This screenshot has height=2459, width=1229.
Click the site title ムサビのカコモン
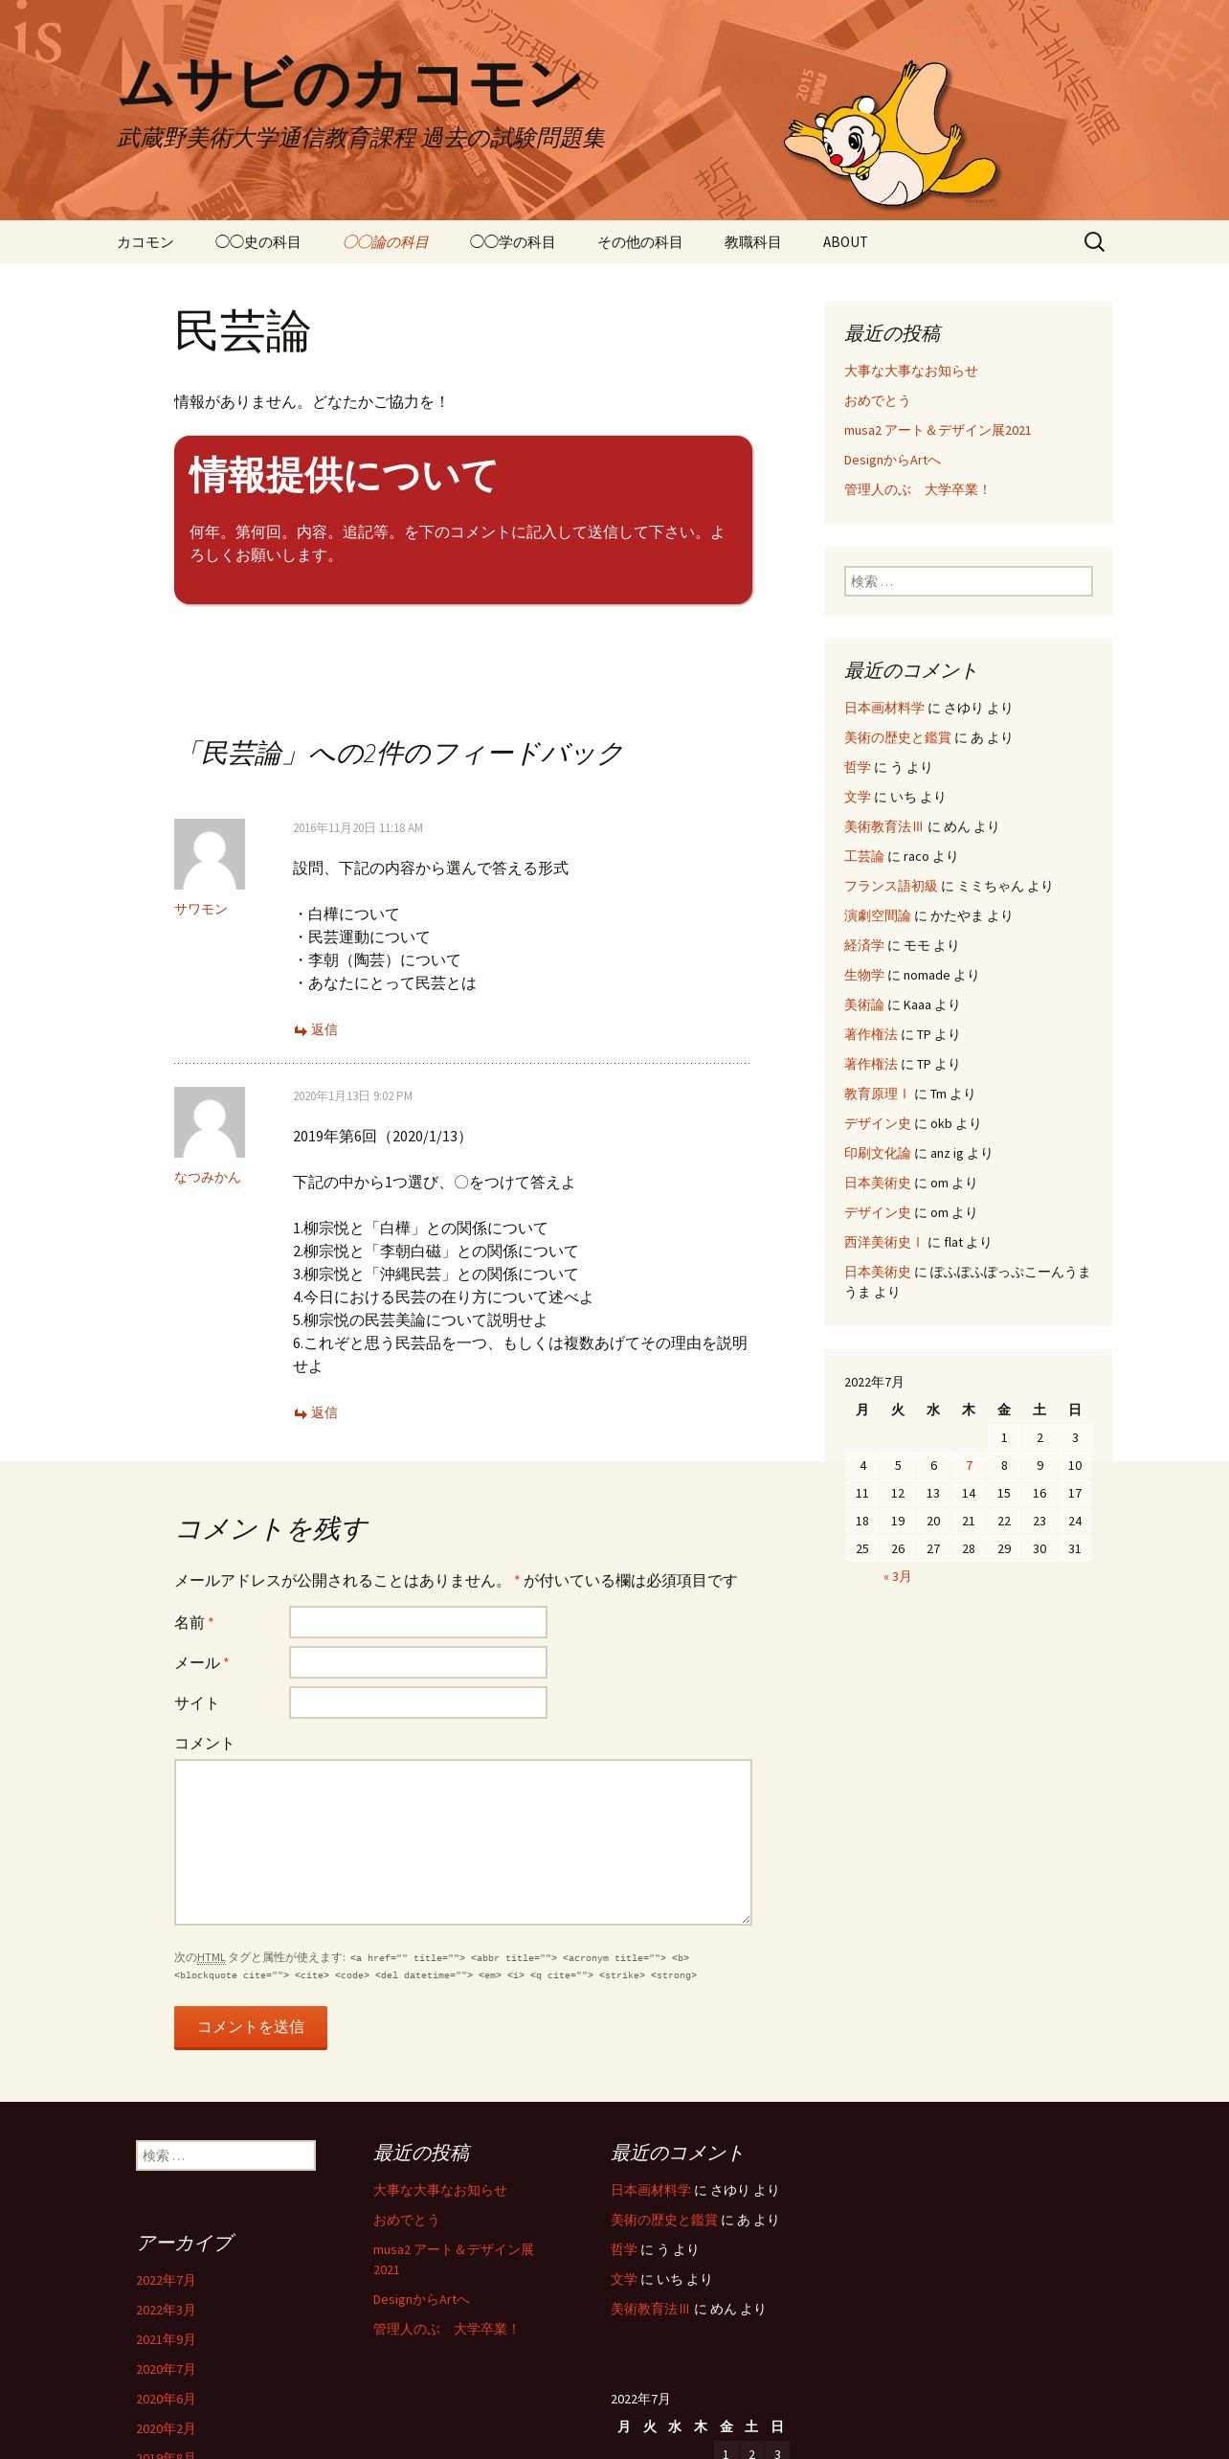pyautogui.click(x=350, y=84)
